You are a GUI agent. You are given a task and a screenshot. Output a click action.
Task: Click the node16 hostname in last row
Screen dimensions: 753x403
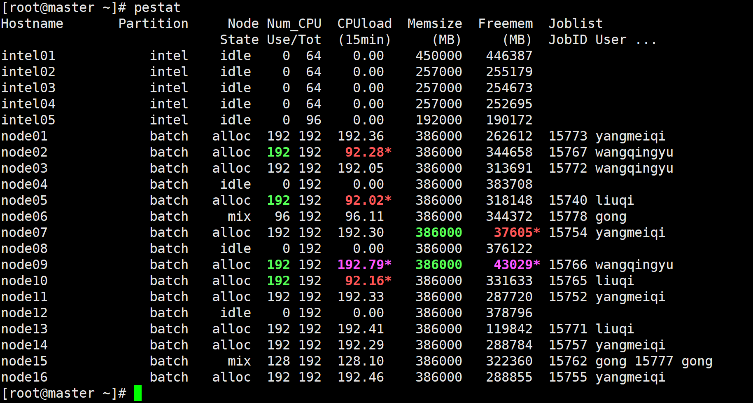[x=24, y=377]
